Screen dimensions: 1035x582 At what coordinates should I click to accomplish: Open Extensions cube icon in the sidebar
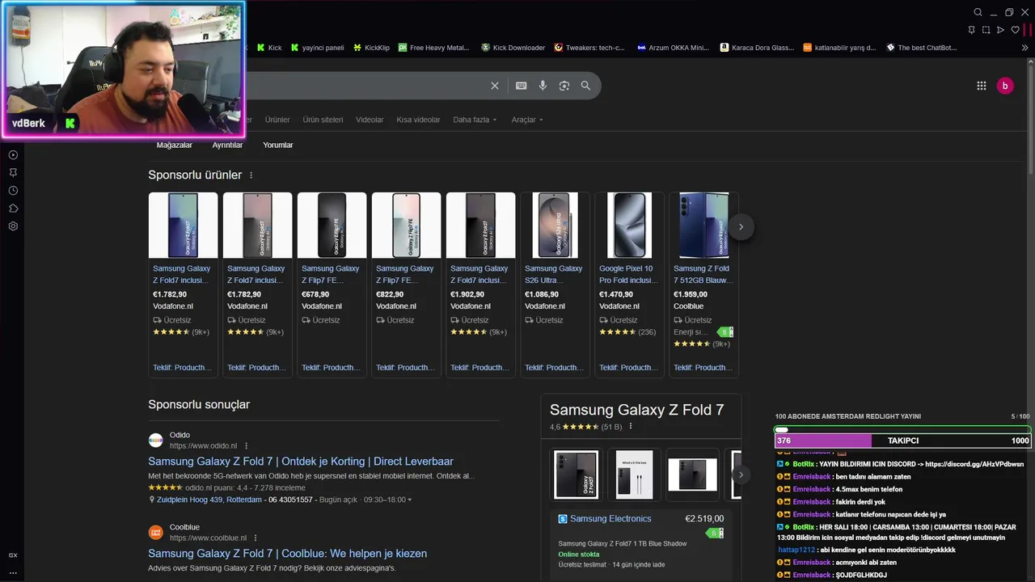pos(13,209)
